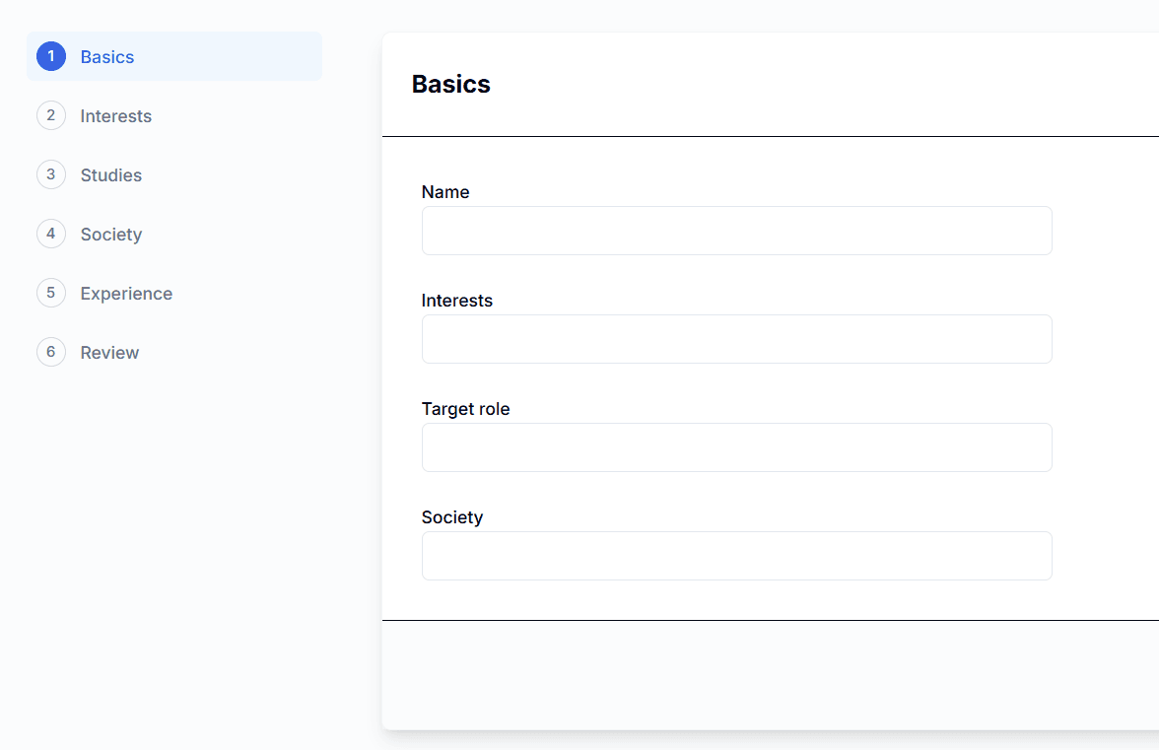Click the step 4 number circle
The image size is (1159, 750).
[51, 235]
